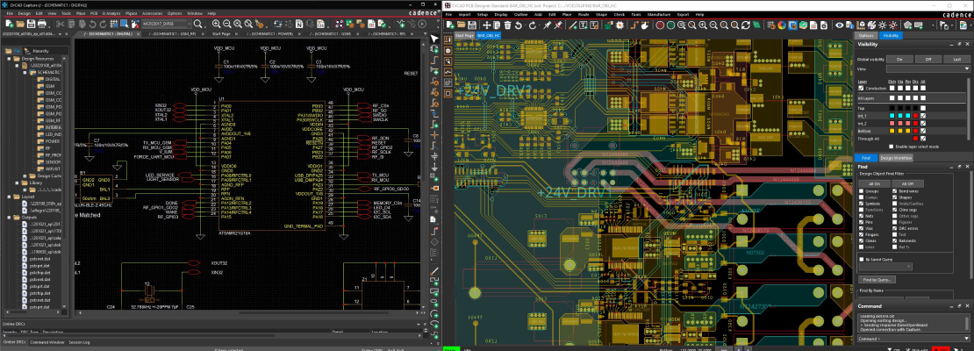The width and height of the screenshot is (974, 351).
Task: Open the Route menu in PCB Designer
Action: (x=584, y=15)
